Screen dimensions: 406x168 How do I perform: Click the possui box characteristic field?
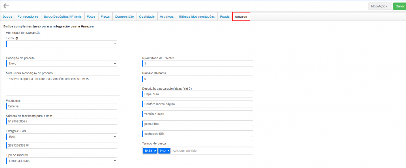(x=198, y=124)
